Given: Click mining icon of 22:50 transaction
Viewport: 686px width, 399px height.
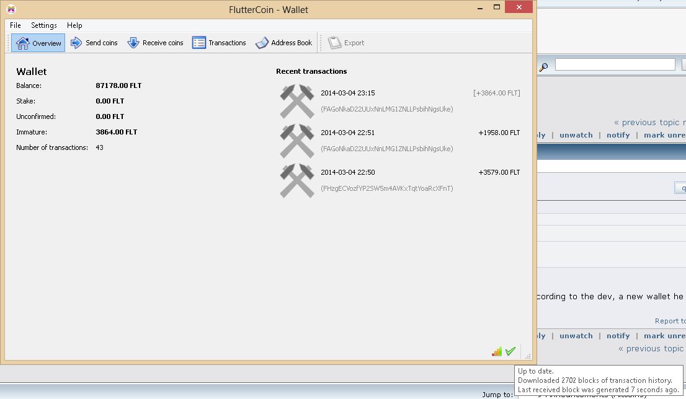Looking at the screenshot, I should (297, 180).
